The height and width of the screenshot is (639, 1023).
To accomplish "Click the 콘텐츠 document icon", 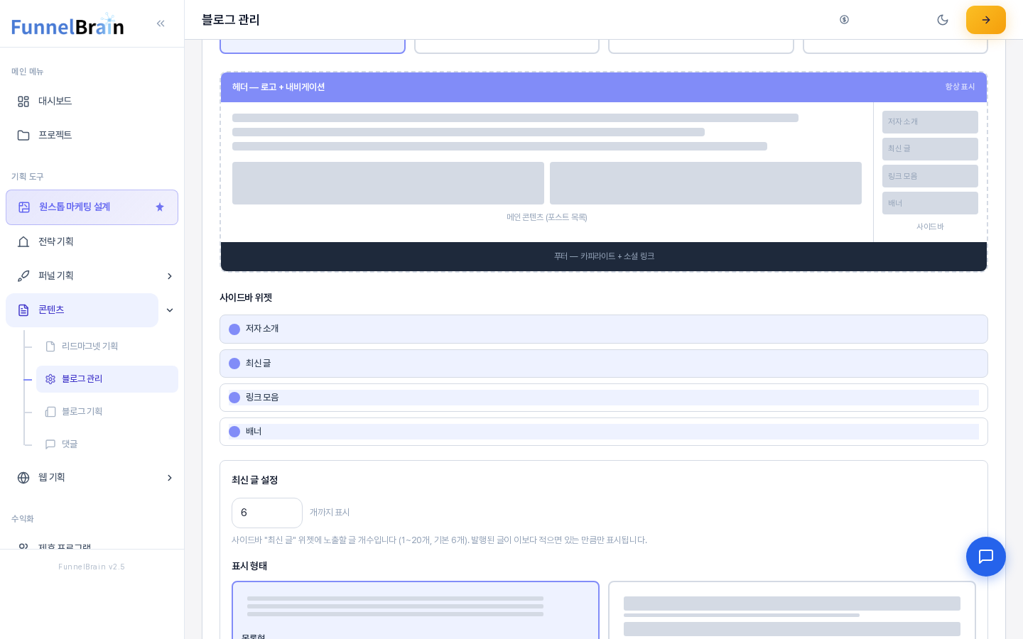I will point(23,310).
